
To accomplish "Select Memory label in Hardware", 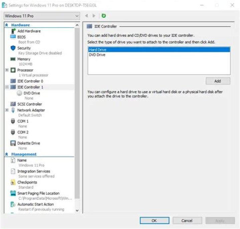I will (x=24, y=59).
